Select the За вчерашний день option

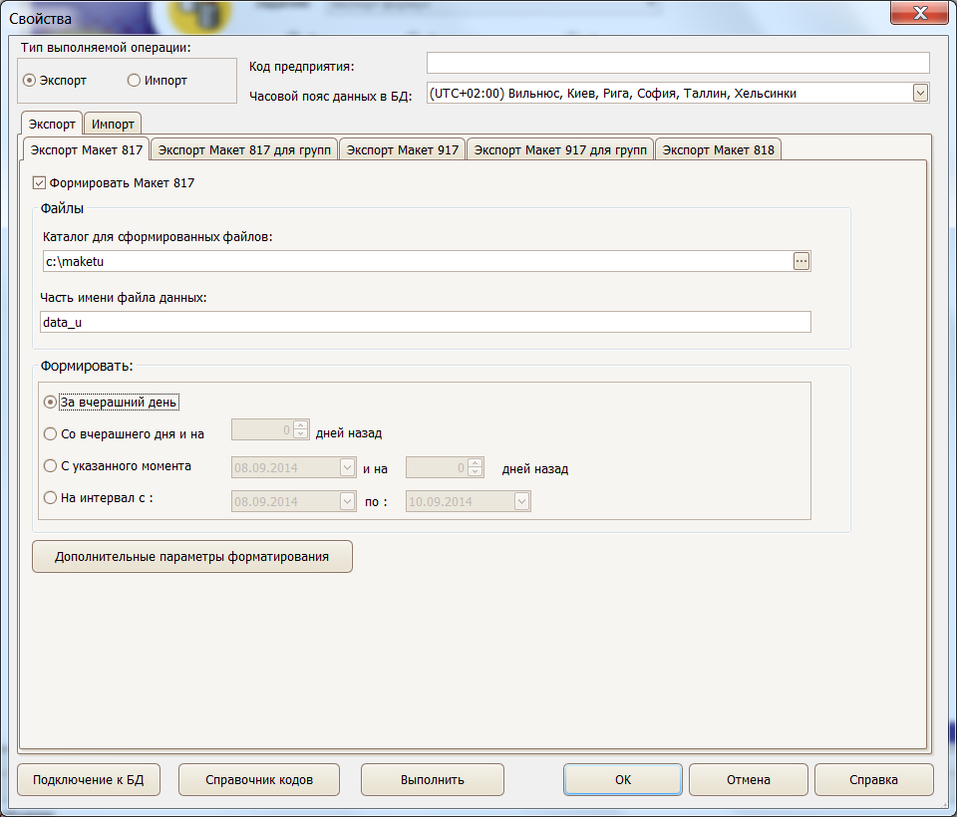click(x=50, y=403)
